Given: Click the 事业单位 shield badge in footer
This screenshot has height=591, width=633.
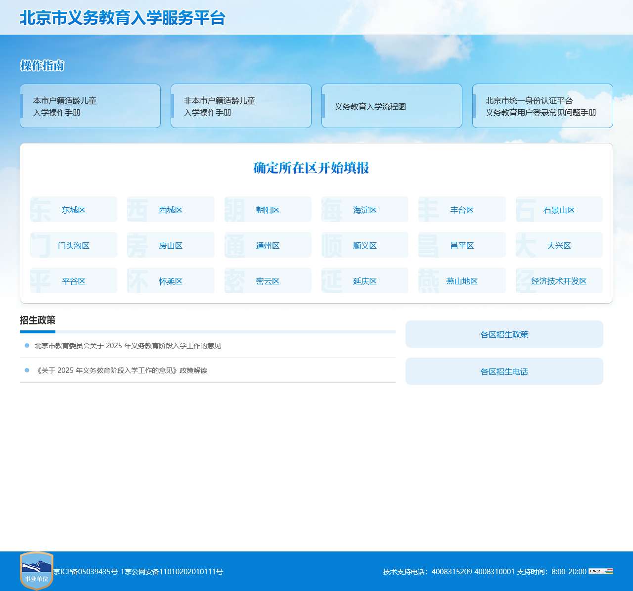Looking at the screenshot, I should coord(35,571).
